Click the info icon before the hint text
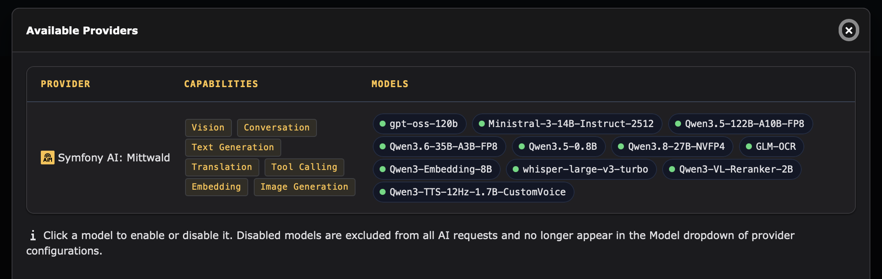Viewport: 882px width, 279px height. [x=33, y=235]
